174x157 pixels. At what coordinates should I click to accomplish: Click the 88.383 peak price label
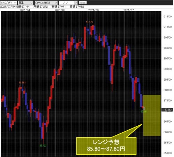[22, 83]
